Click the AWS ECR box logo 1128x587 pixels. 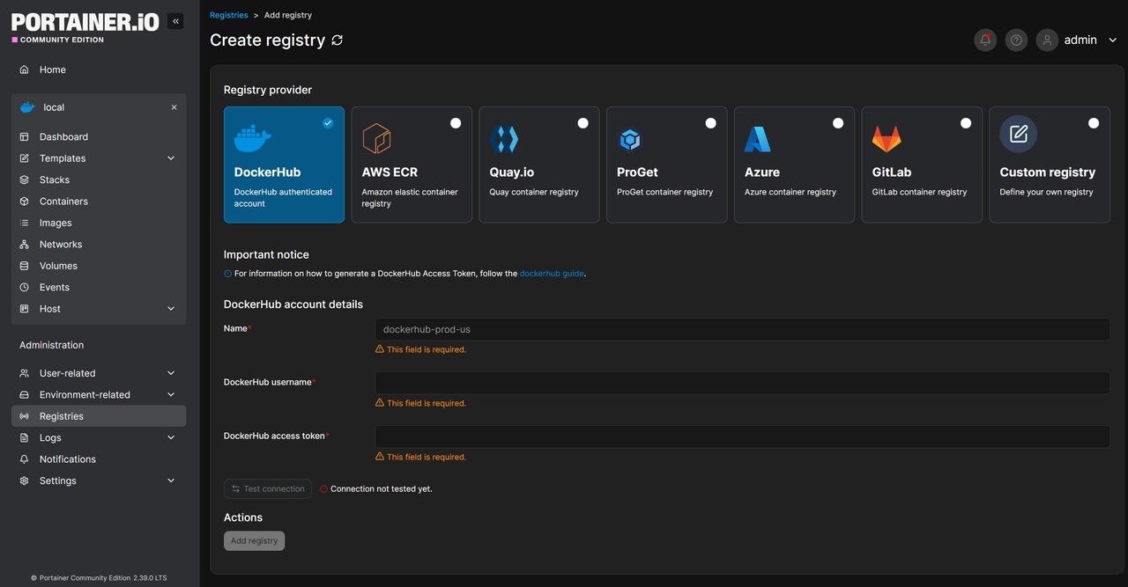click(376, 139)
